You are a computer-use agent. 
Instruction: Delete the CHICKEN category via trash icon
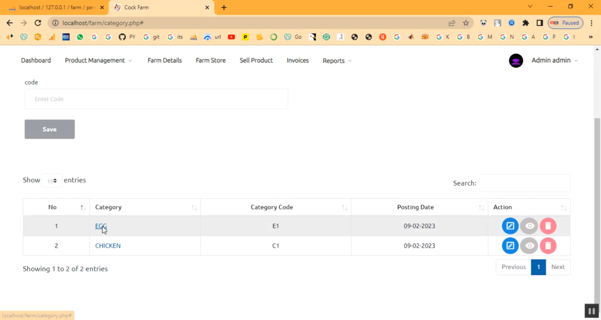[x=548, y=246]
